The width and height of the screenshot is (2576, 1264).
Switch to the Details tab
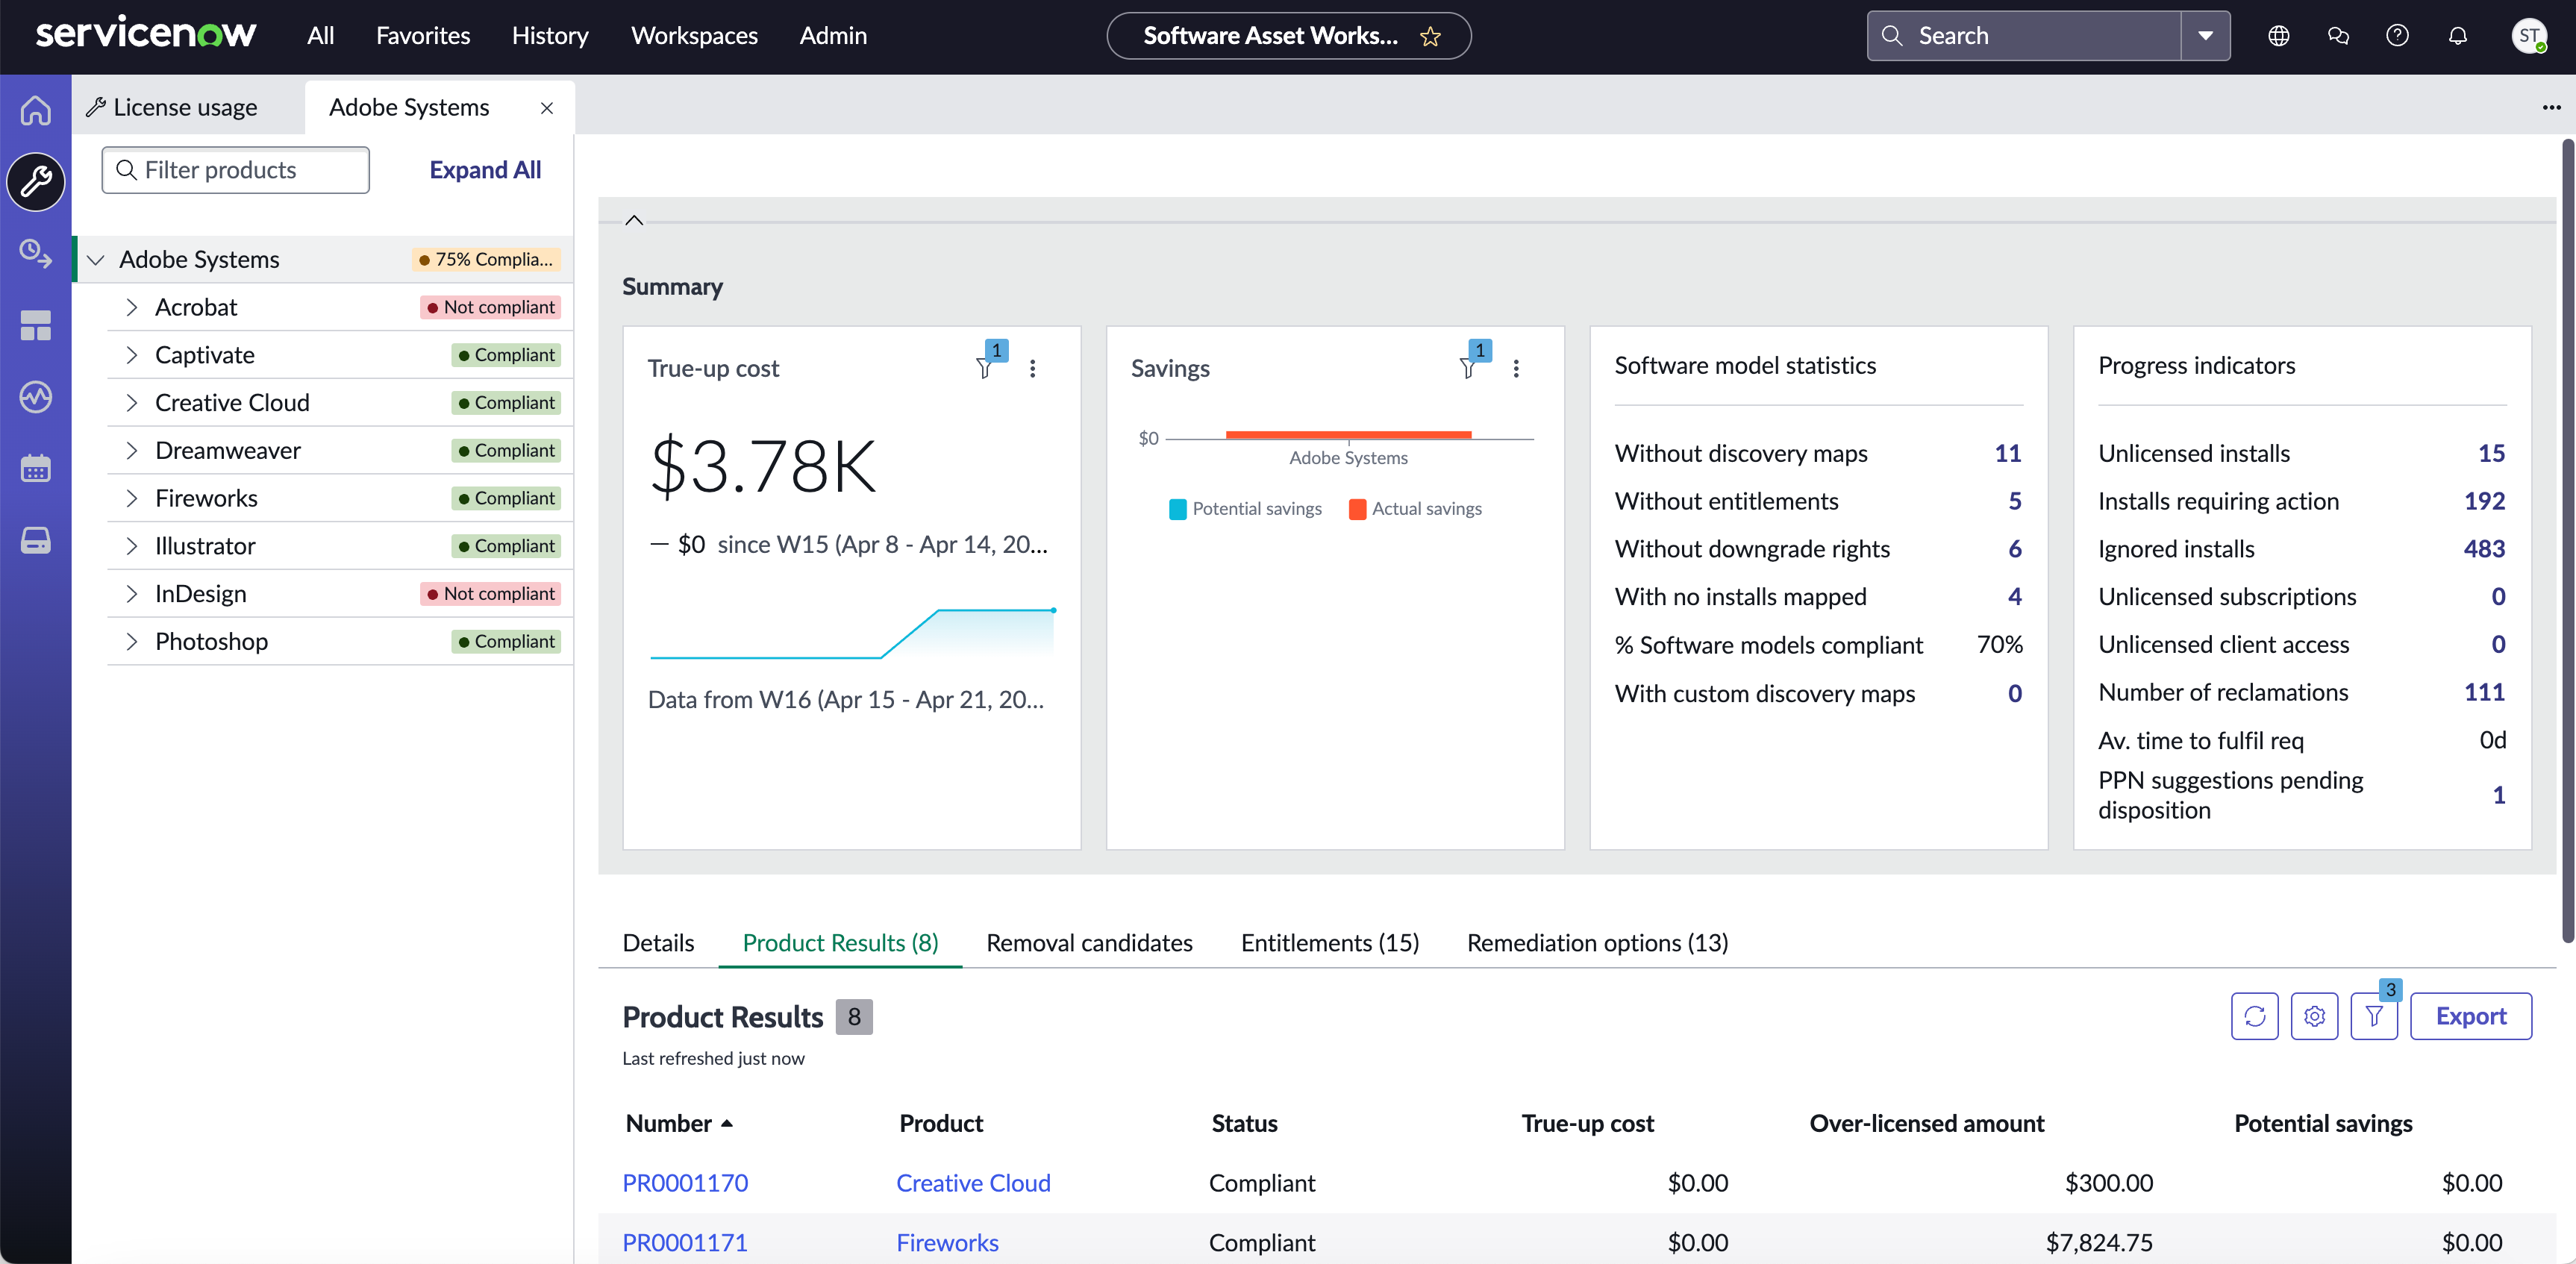[658, 943]
